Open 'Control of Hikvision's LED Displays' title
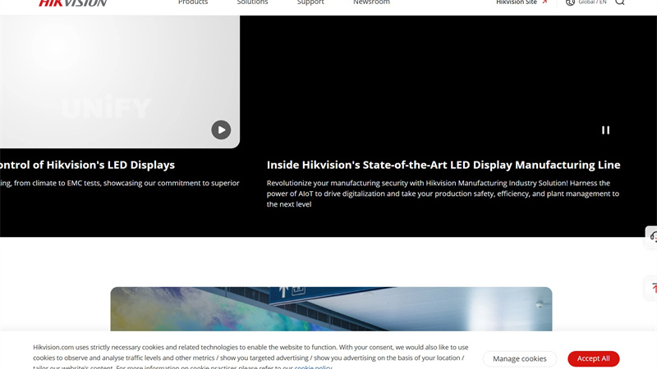The width and height of the screenshot is (657, 369). click(x=87, y=165)
